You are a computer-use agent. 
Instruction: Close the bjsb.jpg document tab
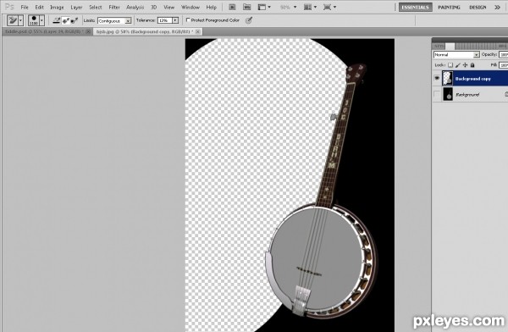point(197,31)
